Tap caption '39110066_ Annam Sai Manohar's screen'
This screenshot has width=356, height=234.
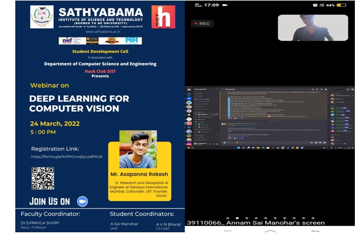pyautogui.click(x=256, y=223)
